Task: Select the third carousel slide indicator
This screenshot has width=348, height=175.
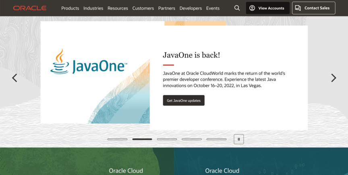Action: coord(167,139)
